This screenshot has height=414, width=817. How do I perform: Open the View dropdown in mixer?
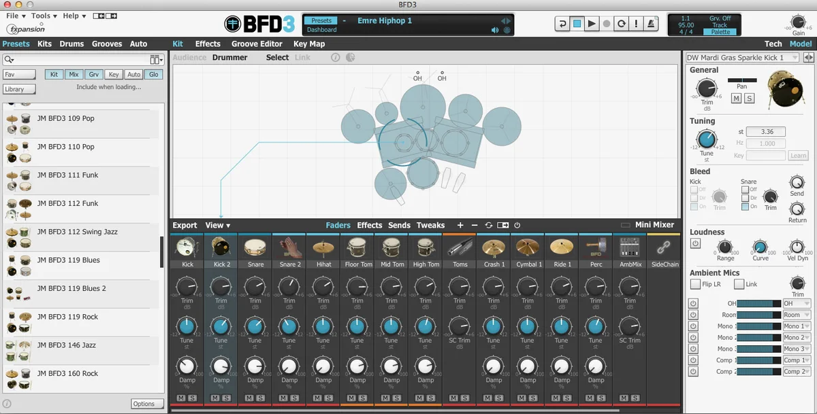[217, 225]
